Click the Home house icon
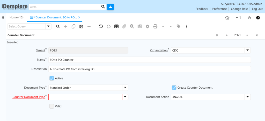Image resolution: width=265 pixels, height=121 pixels. [227, 18]
